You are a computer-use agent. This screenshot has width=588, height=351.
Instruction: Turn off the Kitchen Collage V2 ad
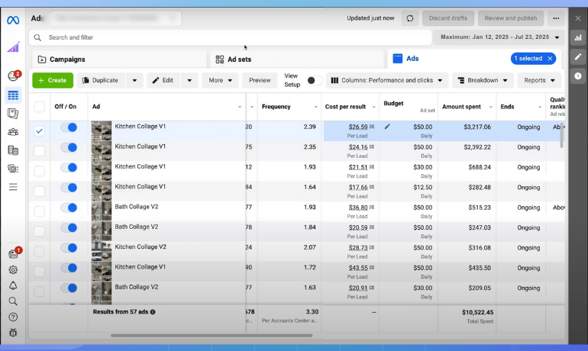point(69,248)
